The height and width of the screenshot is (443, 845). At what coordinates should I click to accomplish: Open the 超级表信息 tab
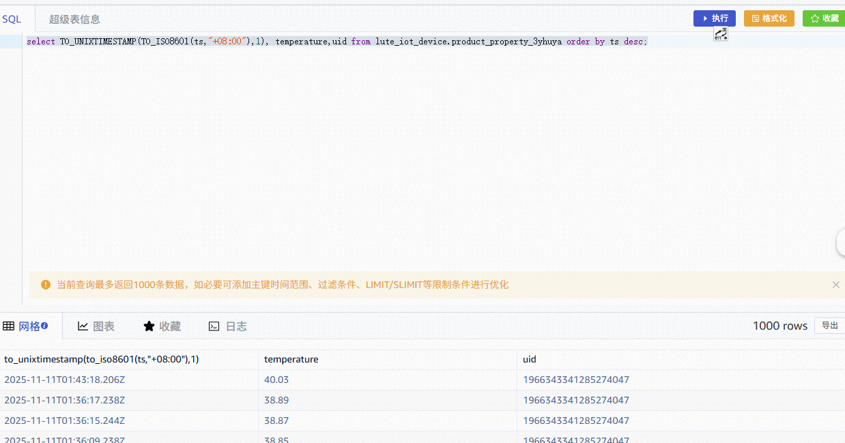click(74, 20)
